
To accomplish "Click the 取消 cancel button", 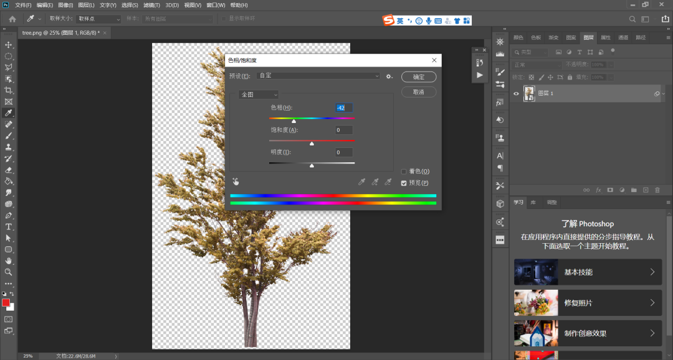I will pos(419,92).
